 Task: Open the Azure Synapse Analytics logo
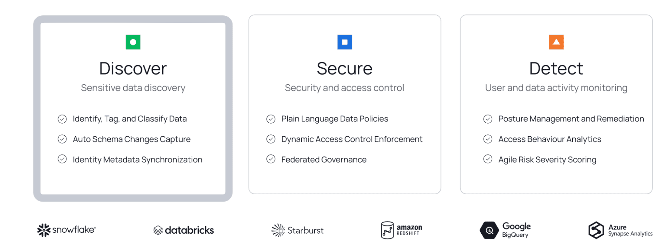tap(620, 230)
